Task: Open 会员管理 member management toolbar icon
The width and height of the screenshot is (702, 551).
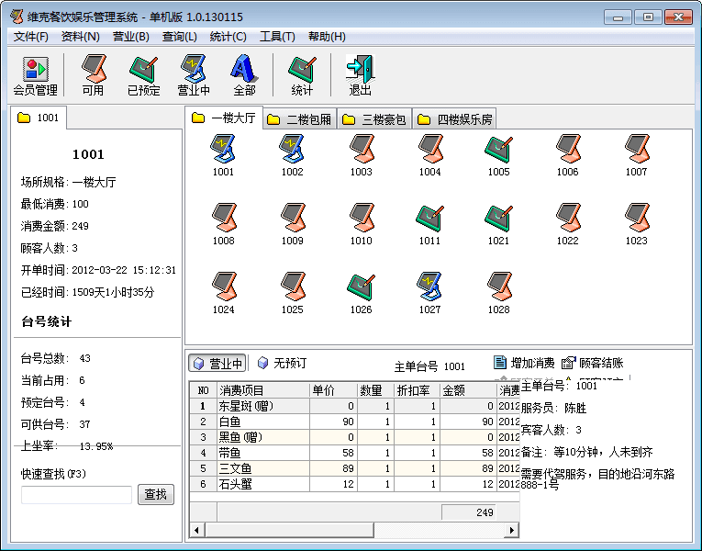Action: [x=35, y=74]
